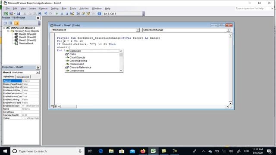Select Sheet2 (Sheet2) in project tree
The image size is (276, 155).
click(x=27, y=37)
